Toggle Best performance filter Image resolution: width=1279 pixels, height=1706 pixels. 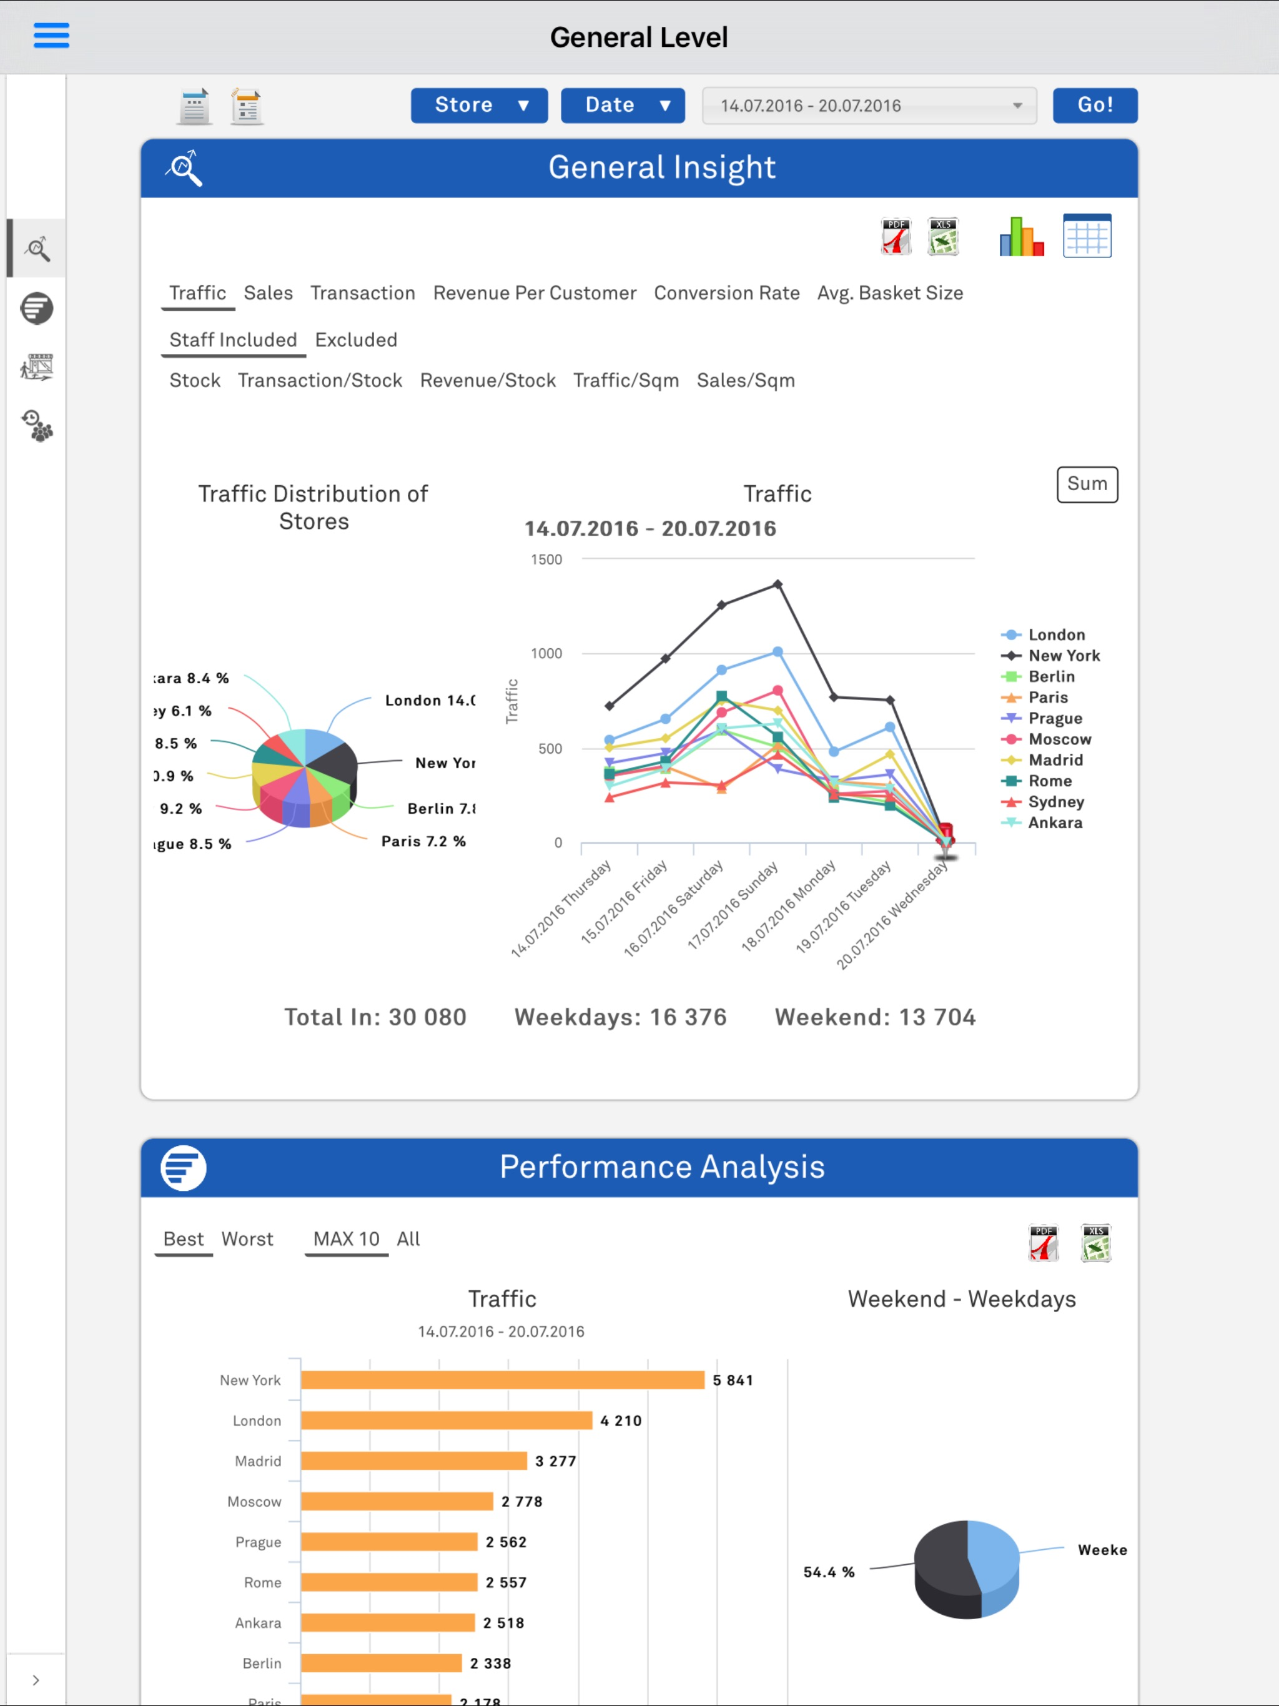(184, 1239)
